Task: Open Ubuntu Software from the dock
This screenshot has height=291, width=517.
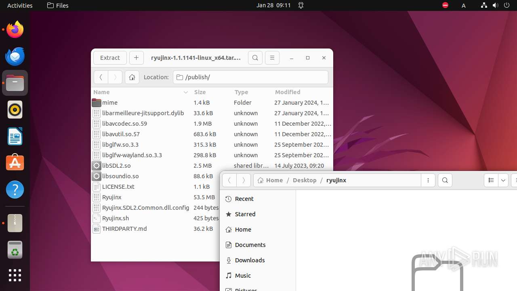Action: pos(15,163)
